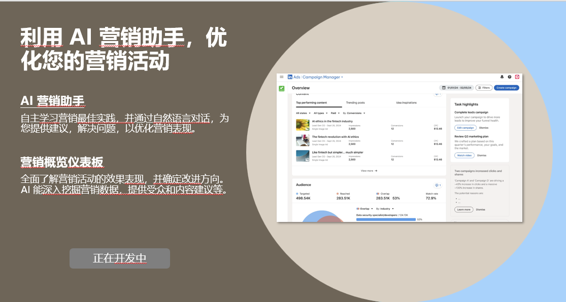Click the Task highlights heading

(466, 104)
